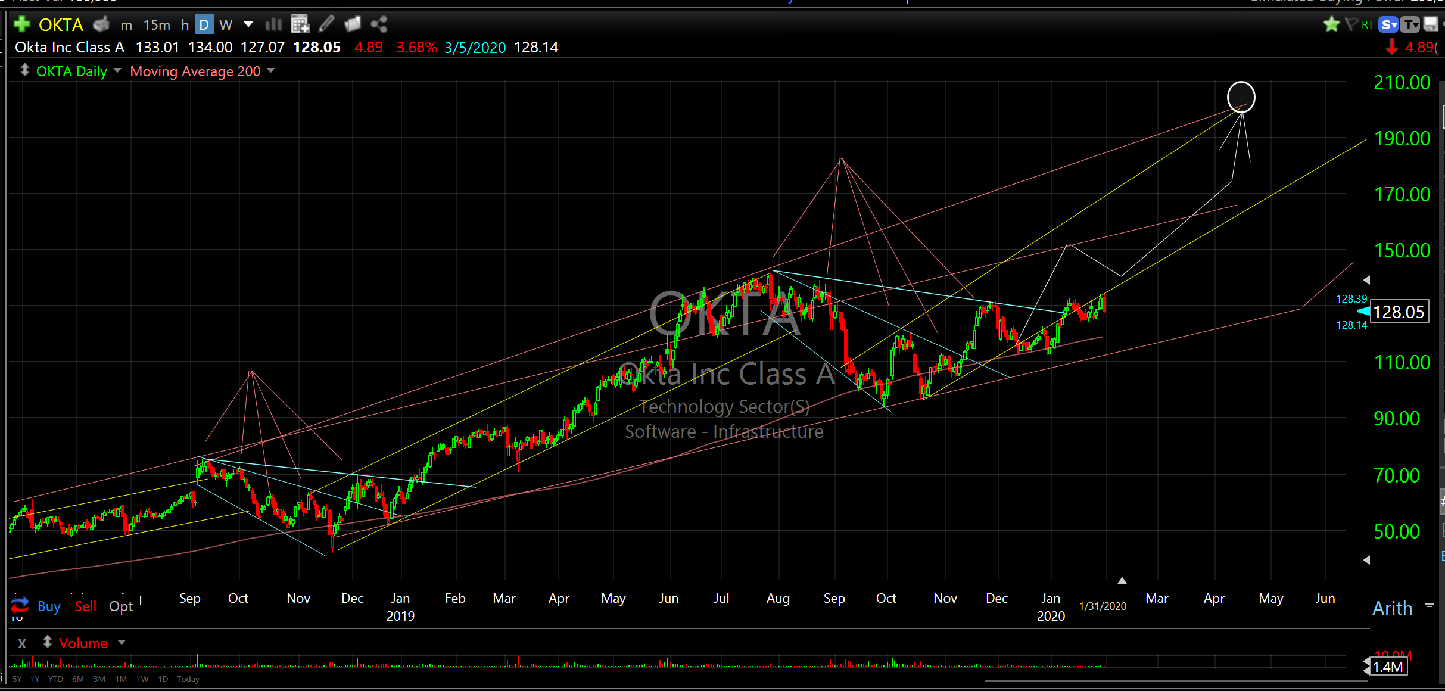
Task: Click the red Sell button
Action: pos(85,606)
